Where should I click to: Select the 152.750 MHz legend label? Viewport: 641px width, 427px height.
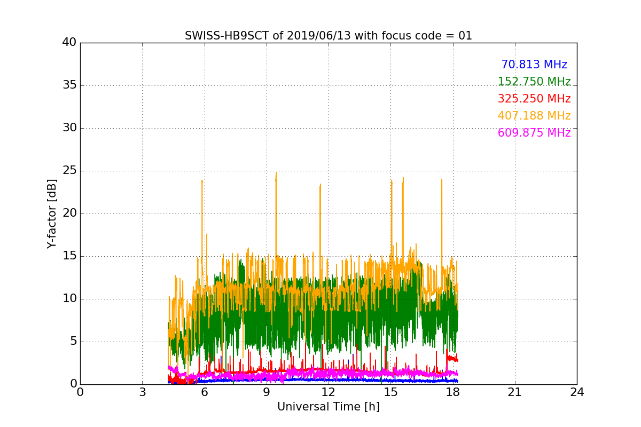(534, 82)
